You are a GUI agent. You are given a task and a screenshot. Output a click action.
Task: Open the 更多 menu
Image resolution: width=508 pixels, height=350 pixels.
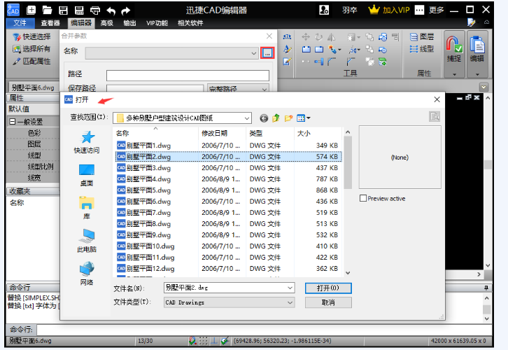(436, 10)
